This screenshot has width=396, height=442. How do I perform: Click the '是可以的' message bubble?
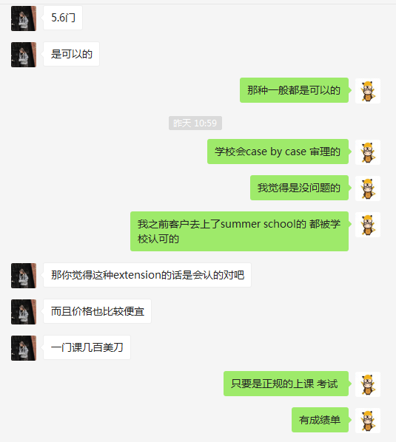point(71,54)
